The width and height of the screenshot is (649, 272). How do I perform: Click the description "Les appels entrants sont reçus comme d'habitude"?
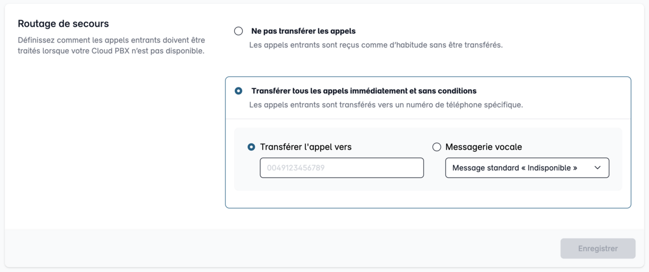[x=376, y=45]
